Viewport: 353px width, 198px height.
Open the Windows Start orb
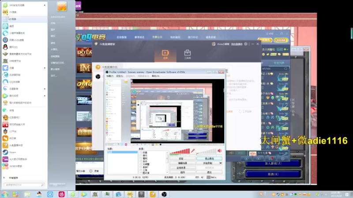(5, 194)
